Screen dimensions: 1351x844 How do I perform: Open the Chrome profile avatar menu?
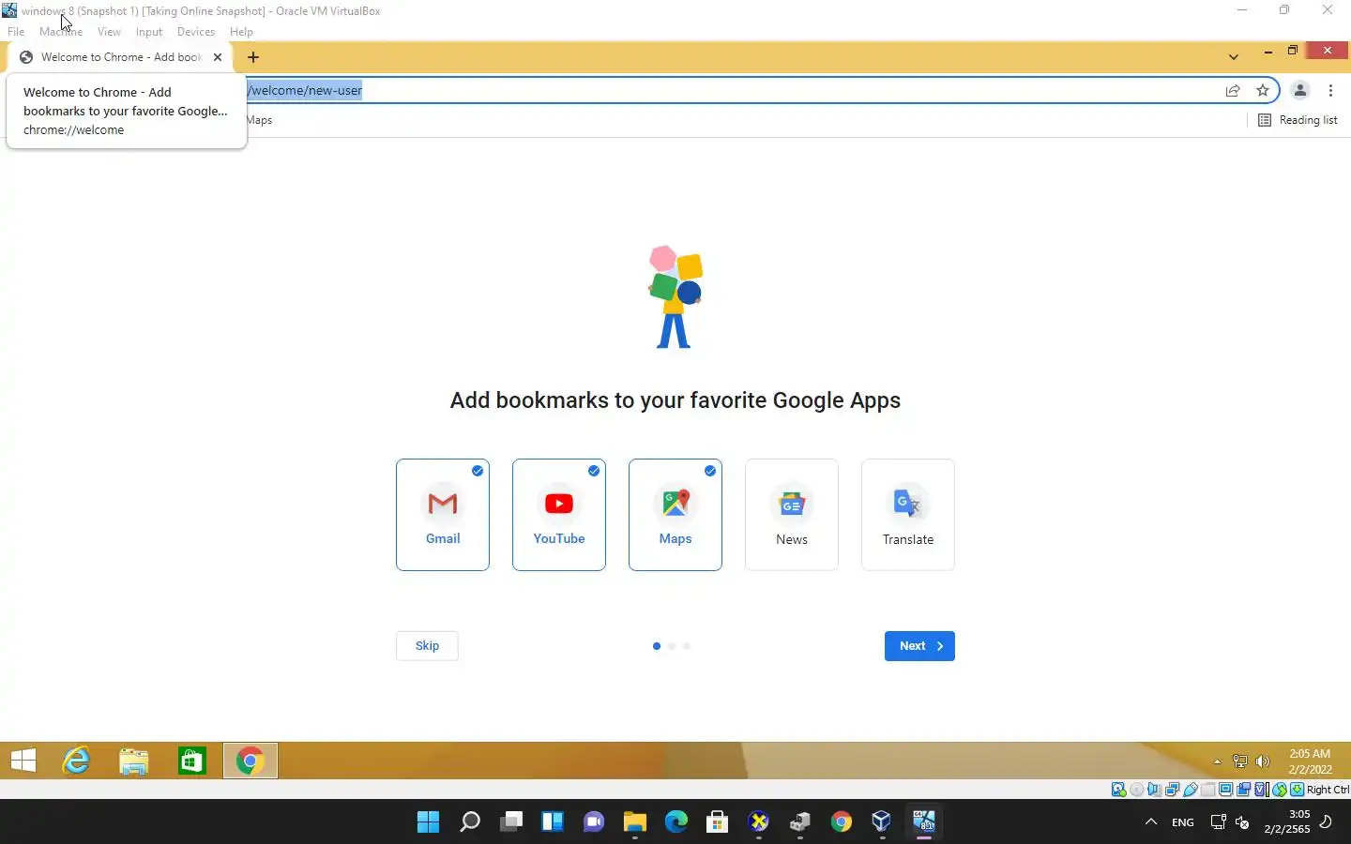pos(1300,91)
